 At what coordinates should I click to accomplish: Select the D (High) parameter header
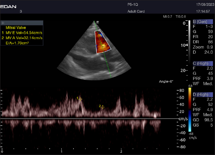pos(203,94)
